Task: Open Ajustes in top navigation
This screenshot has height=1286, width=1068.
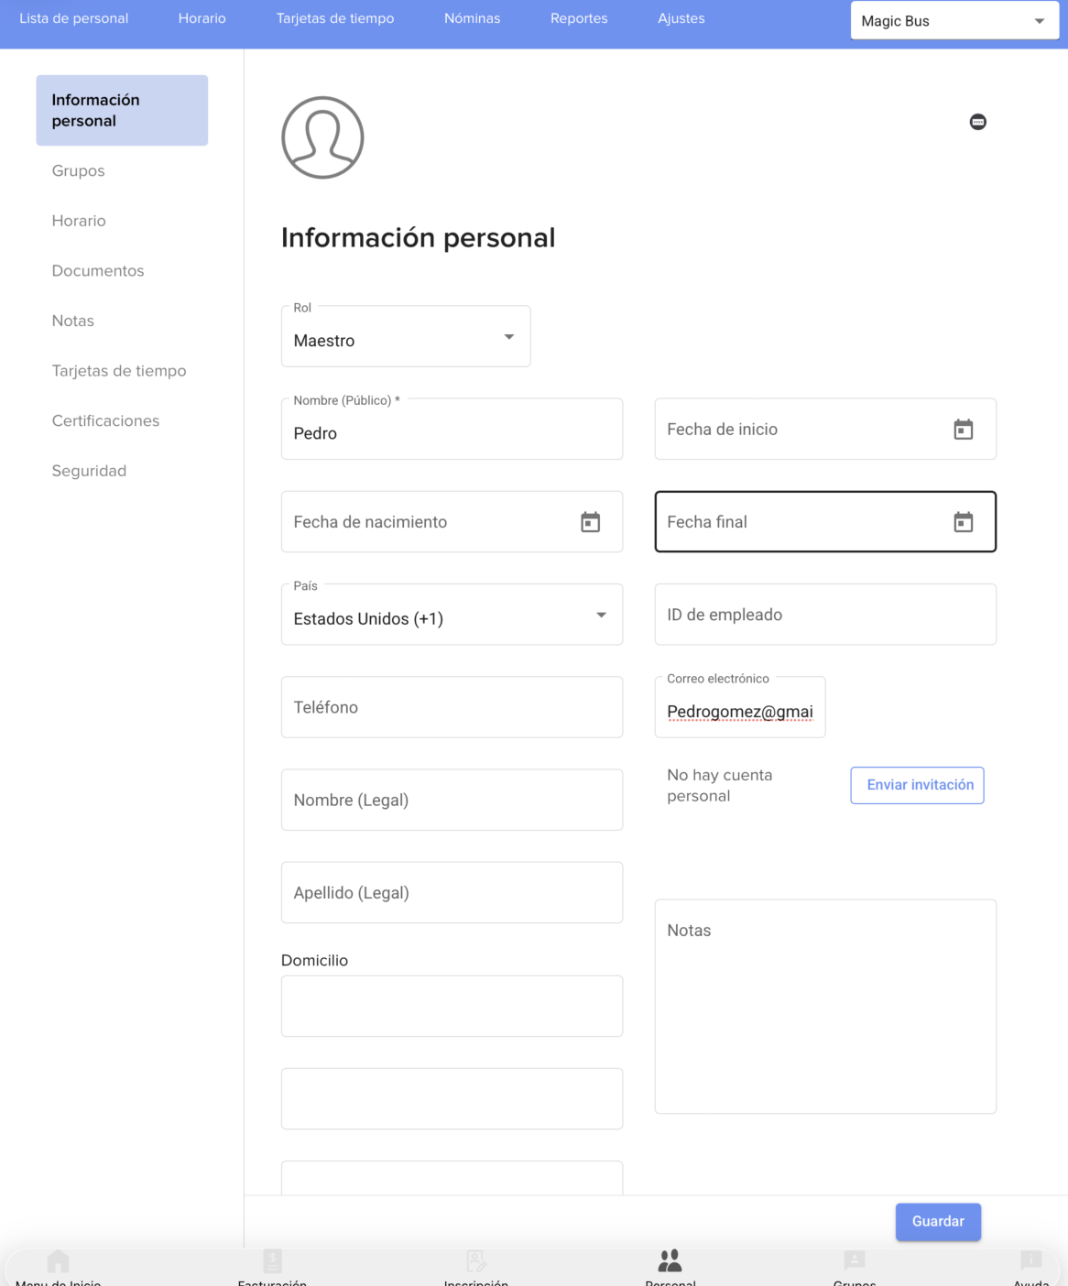Action: coord(681,18)
